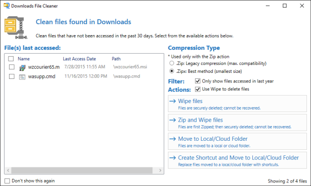311x186 pixels.
Task: Select .Zipx Best method radio button
Action: click(x=172, y=71)
